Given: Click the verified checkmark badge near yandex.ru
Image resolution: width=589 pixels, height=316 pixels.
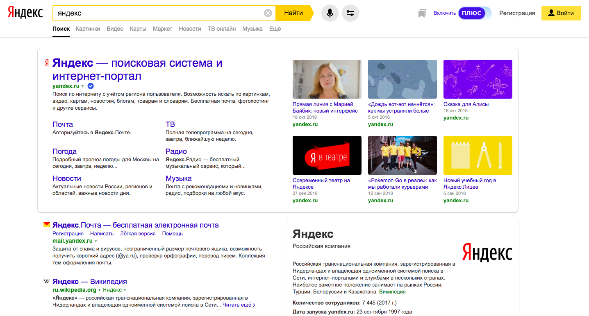Looking at the screenshot, I should pyautogui.click(x=91, y=86).
